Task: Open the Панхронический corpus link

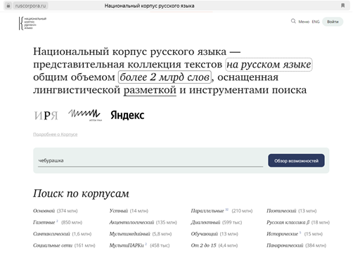Action: click(x=285, y=245)
